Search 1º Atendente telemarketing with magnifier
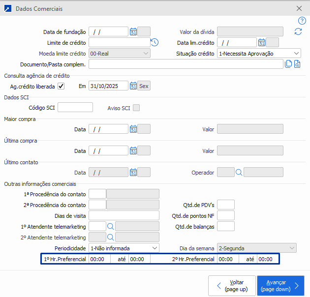 (x=111, y=226)
